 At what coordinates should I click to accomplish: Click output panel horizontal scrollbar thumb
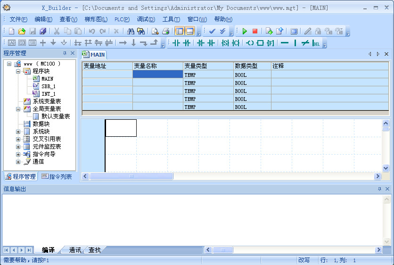click(223, 250)
